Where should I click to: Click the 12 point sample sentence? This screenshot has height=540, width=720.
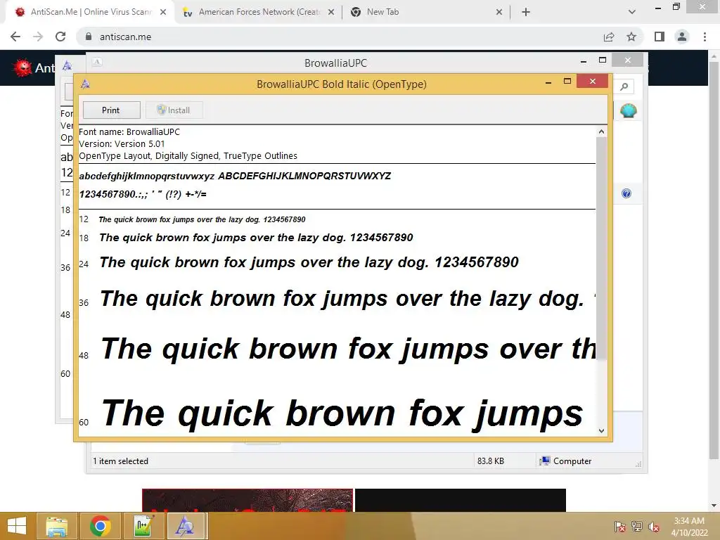pyautogui.click(x=202, y=219)
